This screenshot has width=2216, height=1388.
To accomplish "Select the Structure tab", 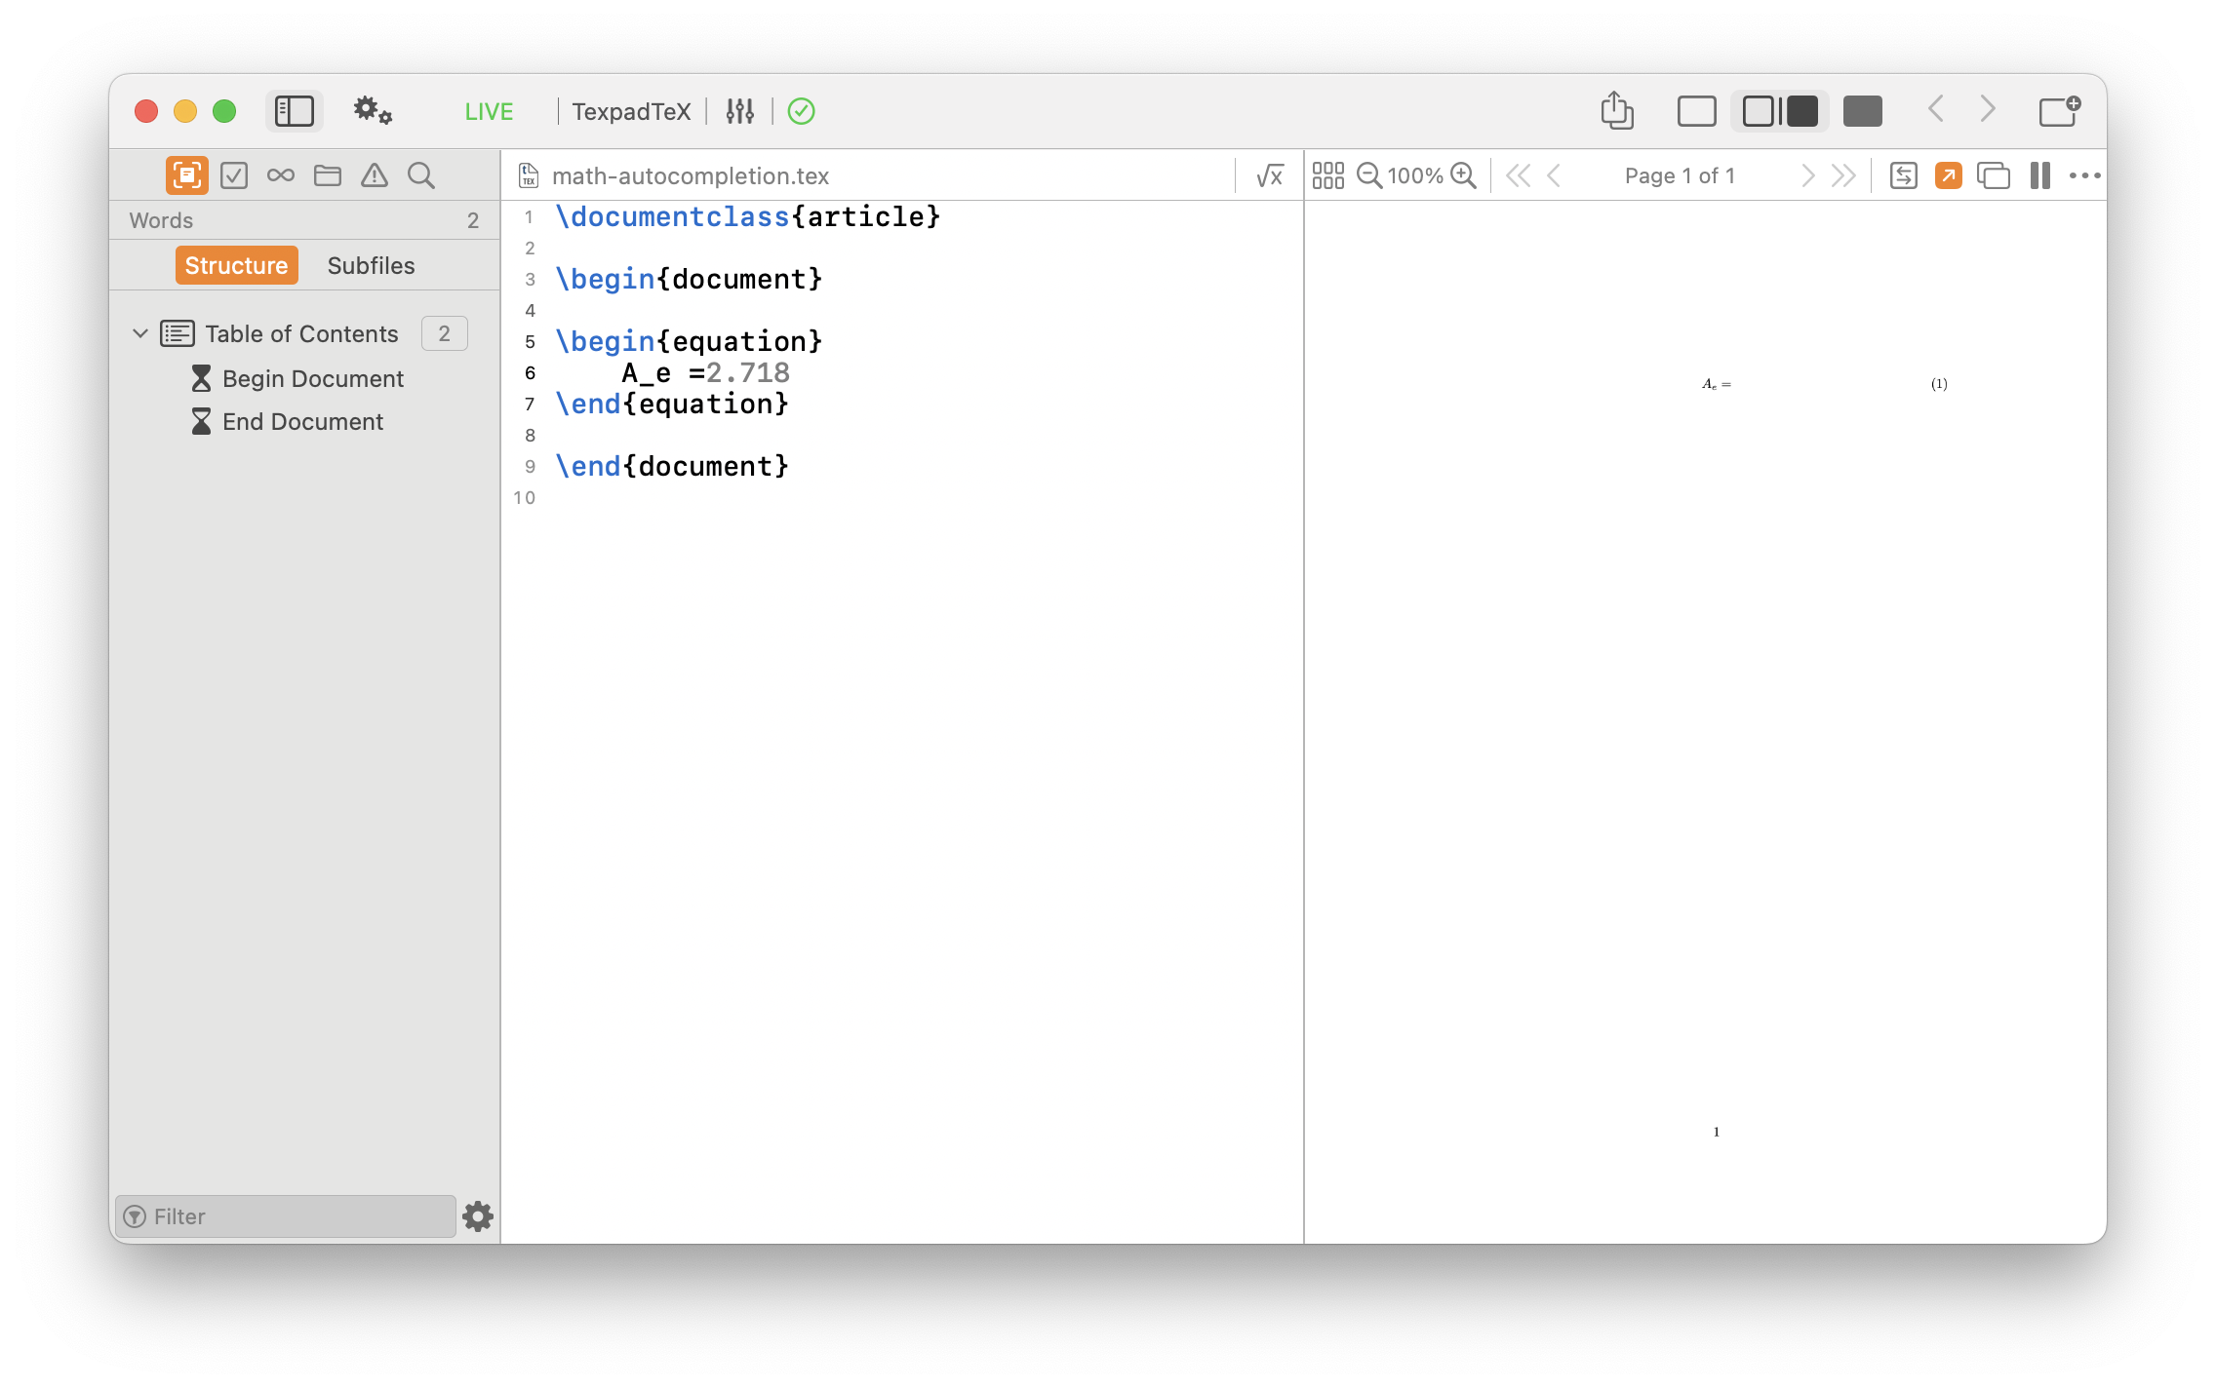I will coord(236,265).
